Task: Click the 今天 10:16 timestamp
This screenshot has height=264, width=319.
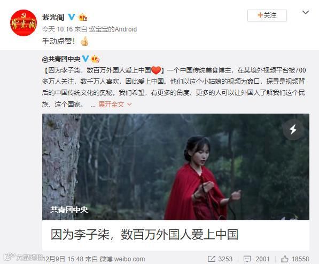Action: tap(57, 29)
